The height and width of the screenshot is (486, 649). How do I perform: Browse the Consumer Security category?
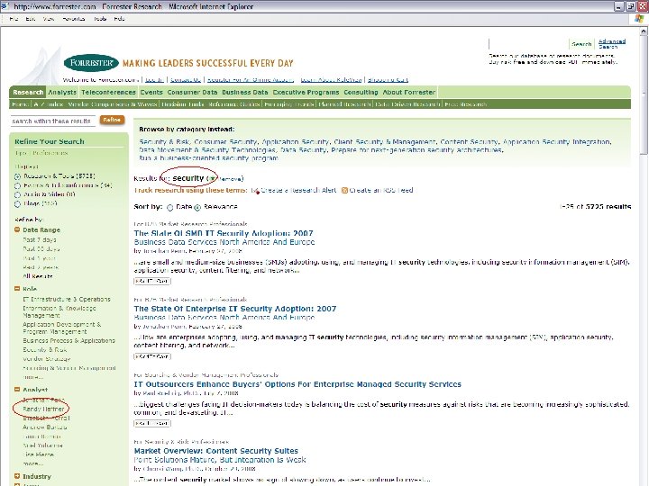tap(225, 142)
